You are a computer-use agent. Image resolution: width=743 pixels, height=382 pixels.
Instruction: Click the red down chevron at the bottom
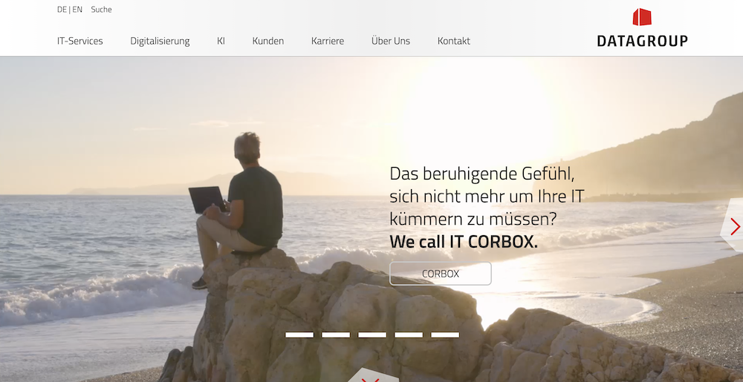[x=371, y=379]
